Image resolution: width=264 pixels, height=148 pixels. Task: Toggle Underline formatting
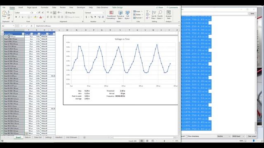[x=23, y=17]
